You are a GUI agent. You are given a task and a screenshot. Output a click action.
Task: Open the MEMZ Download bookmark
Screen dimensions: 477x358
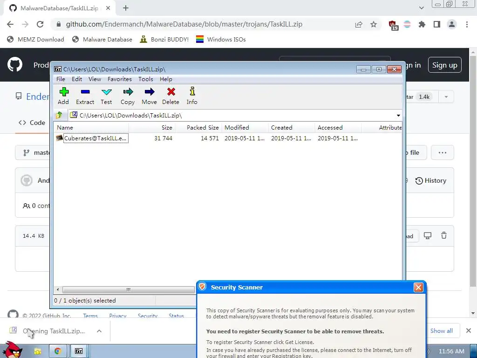(x=35, y=39)
